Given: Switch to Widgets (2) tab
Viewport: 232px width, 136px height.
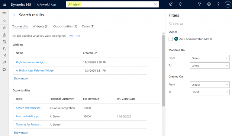Looking at the screenshot, I should 40,26.
